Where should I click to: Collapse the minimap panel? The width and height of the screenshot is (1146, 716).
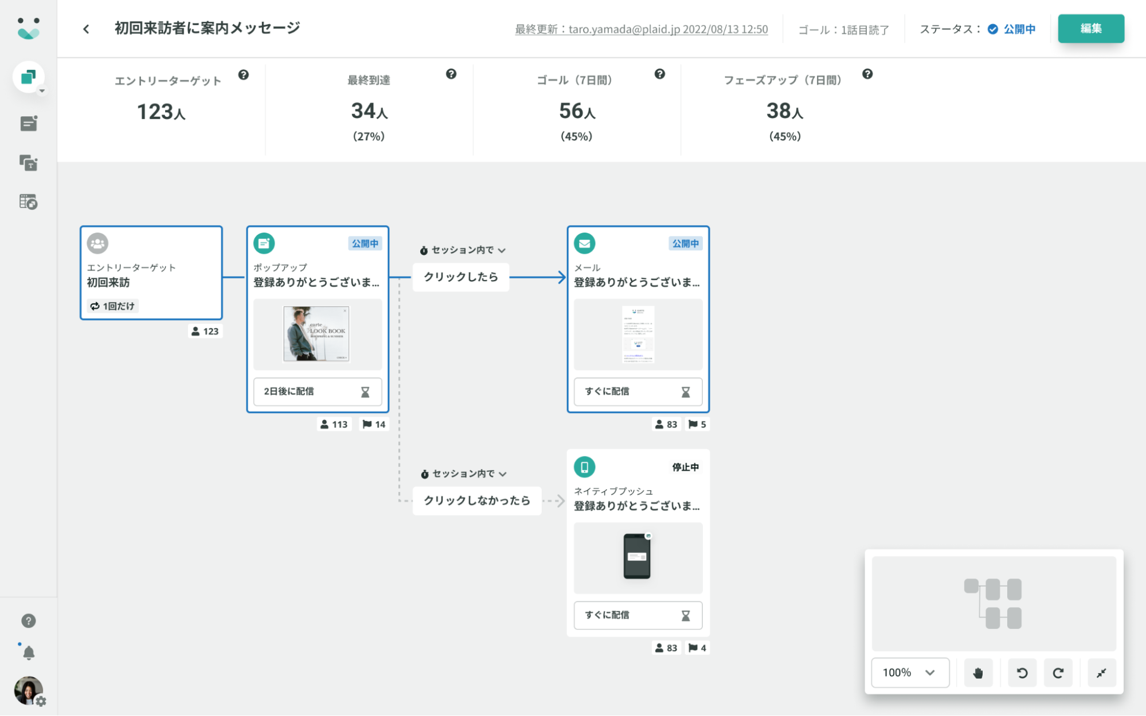click(x=1101, y=672)
